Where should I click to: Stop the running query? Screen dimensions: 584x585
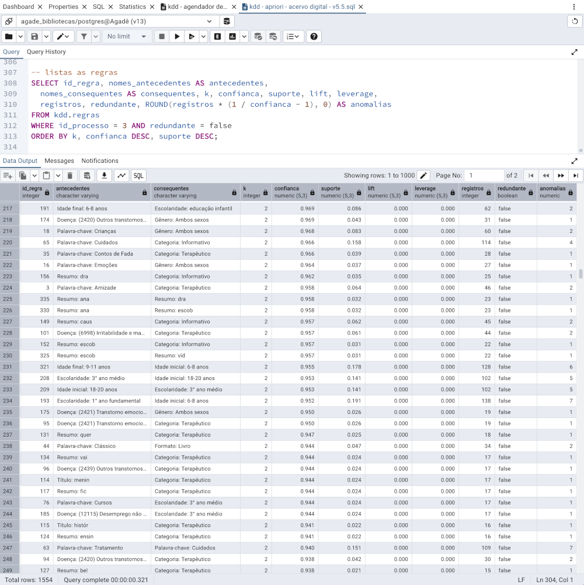[x=162, y=36]
